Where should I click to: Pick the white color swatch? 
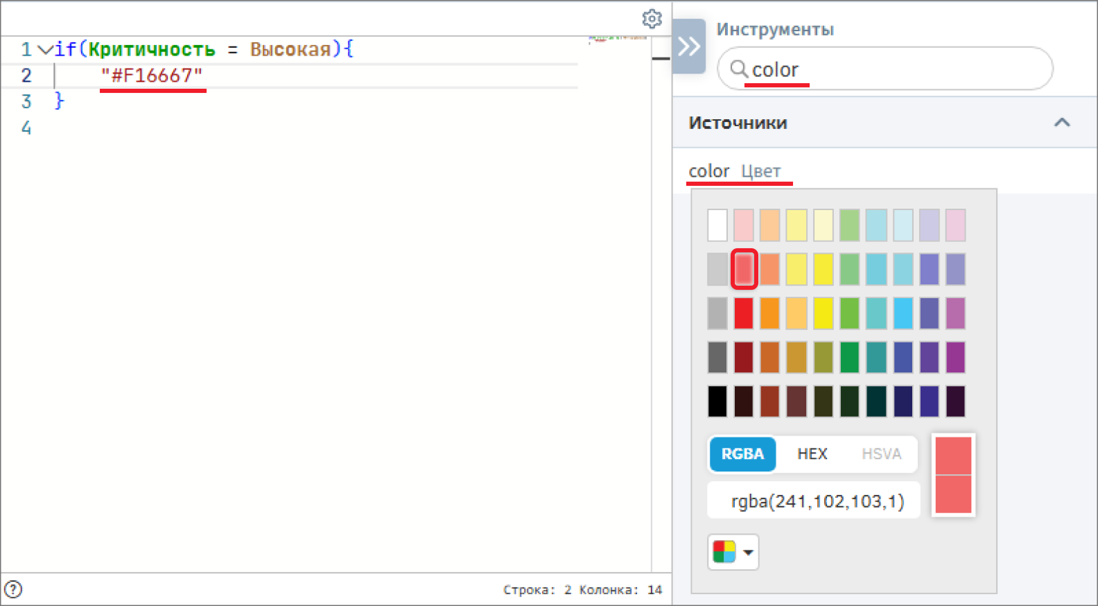pyautogui.click(x=717, y=225)
